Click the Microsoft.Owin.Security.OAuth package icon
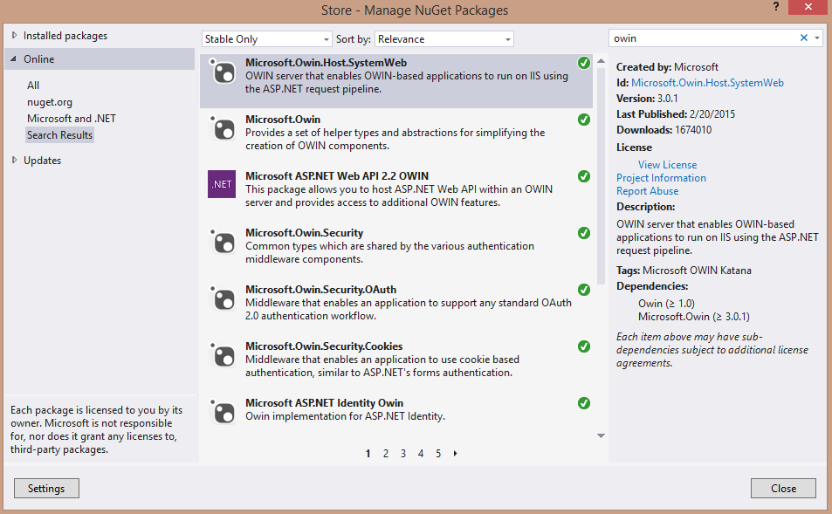 pyautogui.click(x=223, y=298)
